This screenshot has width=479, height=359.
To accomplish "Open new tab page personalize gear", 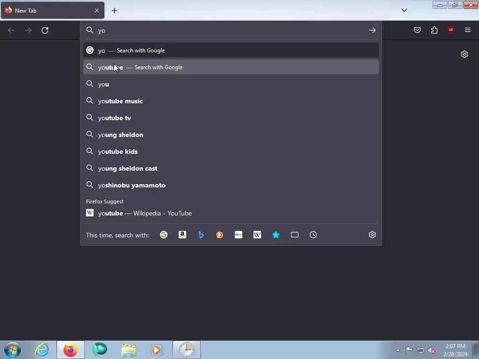I will [464, 54].
